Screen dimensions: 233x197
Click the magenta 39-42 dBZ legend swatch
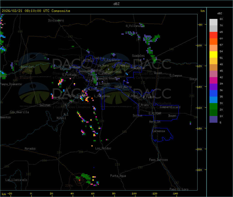[213, 81]
